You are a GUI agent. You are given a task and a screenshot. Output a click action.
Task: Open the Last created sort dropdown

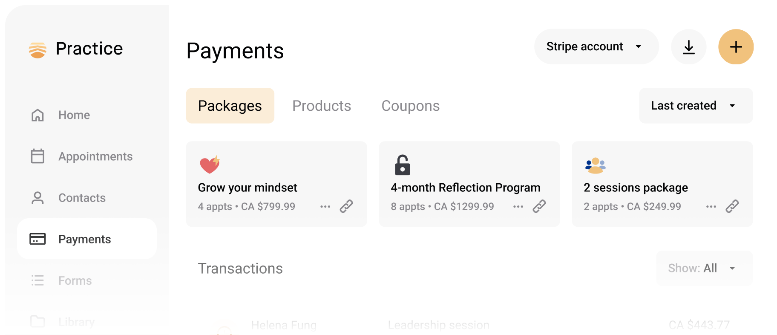tap(695, 106)
